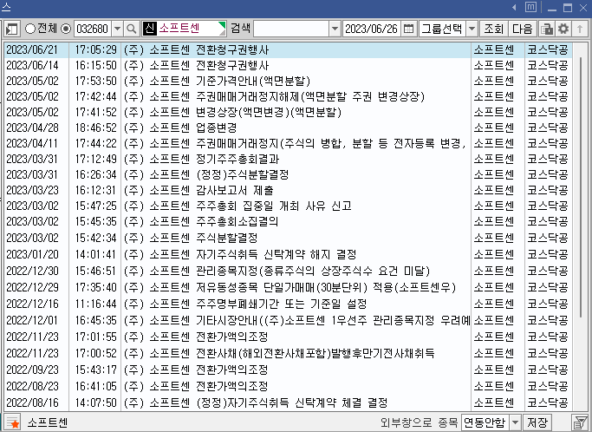This screenshot has height=432, width=592.
Task: Open 자기주식취득 신탁계약 해지 결정 row
Action: click(288, 254)
